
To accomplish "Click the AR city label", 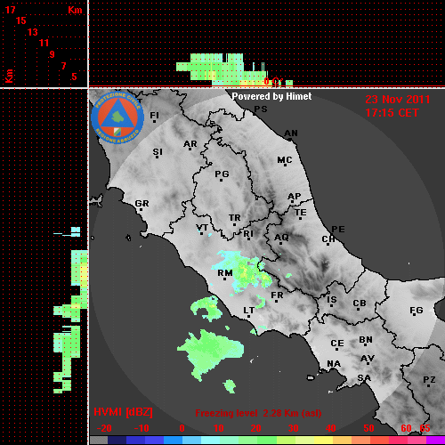I will pos(190,144).
